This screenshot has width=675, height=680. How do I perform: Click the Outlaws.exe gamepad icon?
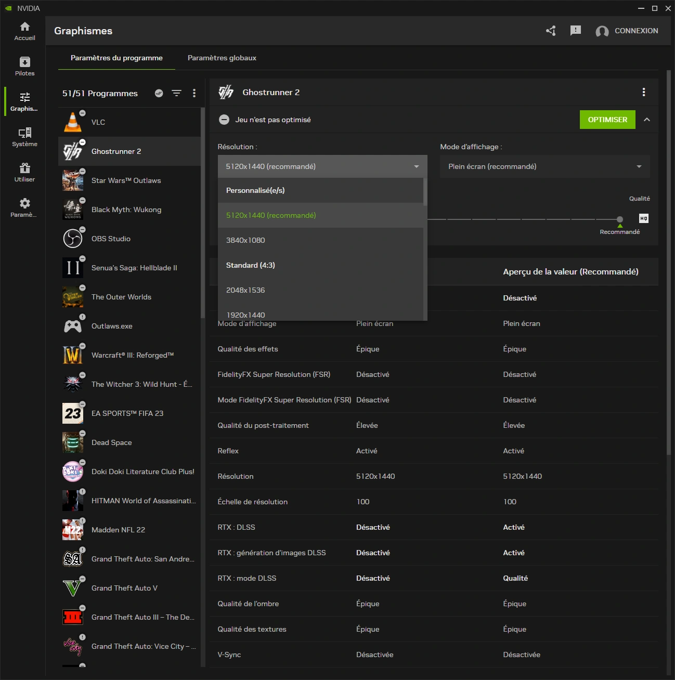coord(73,326)
